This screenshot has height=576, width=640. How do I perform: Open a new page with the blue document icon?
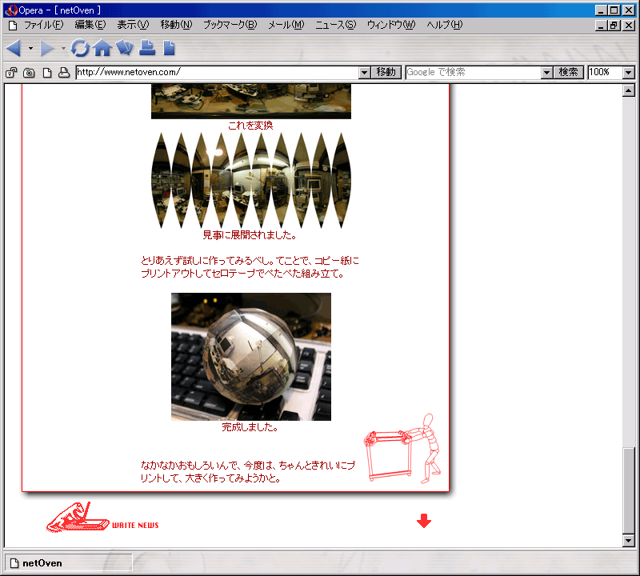[169, 48]
